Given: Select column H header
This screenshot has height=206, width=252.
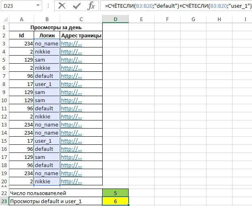Looking at the screenshot, I should (x=219, y=19).
